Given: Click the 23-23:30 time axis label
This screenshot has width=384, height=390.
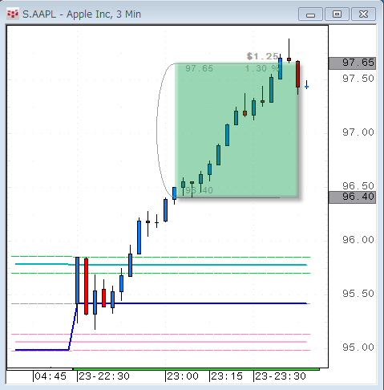Looking at the screenshot, I should click(x=281, y=376).
